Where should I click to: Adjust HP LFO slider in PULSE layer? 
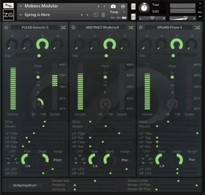point(43,173)
